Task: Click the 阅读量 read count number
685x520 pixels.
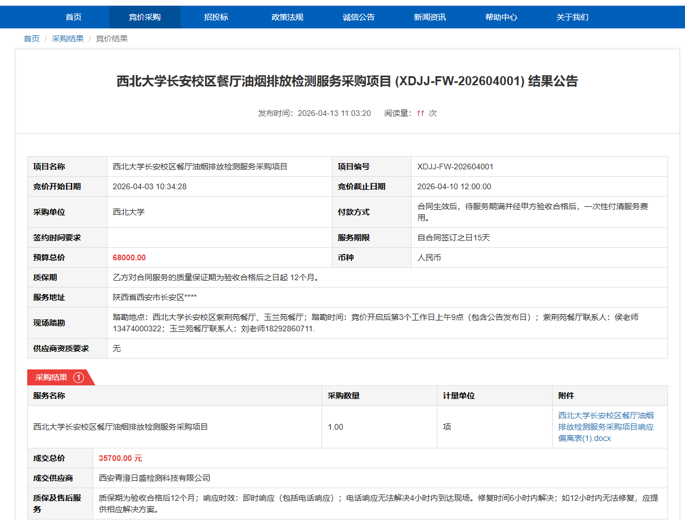Action: tap(420, 113)
